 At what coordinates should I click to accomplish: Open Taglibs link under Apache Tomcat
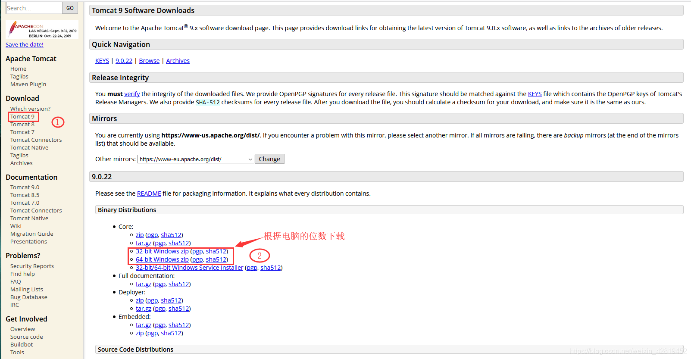coord(19,77)
